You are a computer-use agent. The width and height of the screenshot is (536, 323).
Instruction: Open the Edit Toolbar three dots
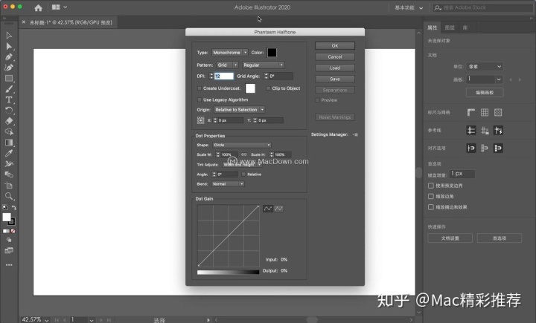(x=9, y=264)
